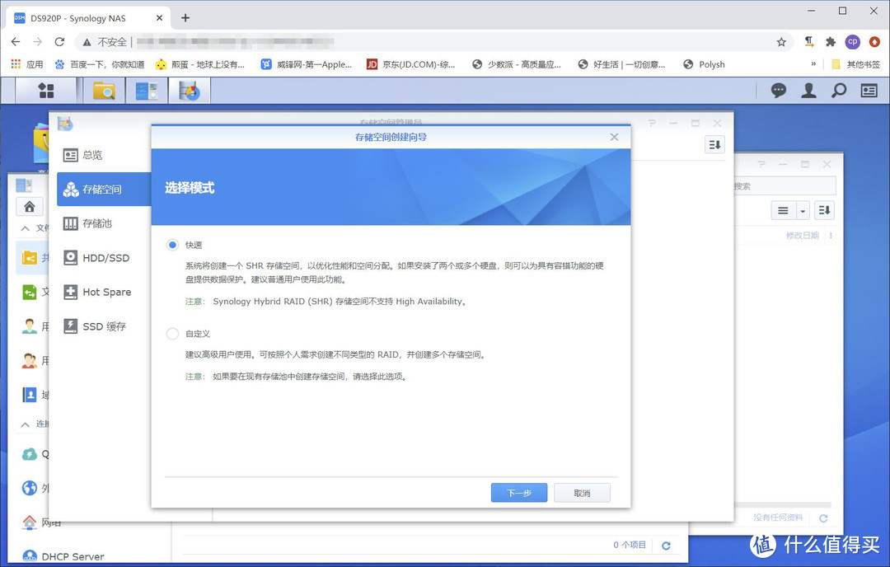
Task: Click the 取消 (Cancel) button
Action: (582, 491)
